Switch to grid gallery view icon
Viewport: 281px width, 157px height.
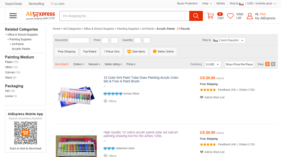[273, 64]
